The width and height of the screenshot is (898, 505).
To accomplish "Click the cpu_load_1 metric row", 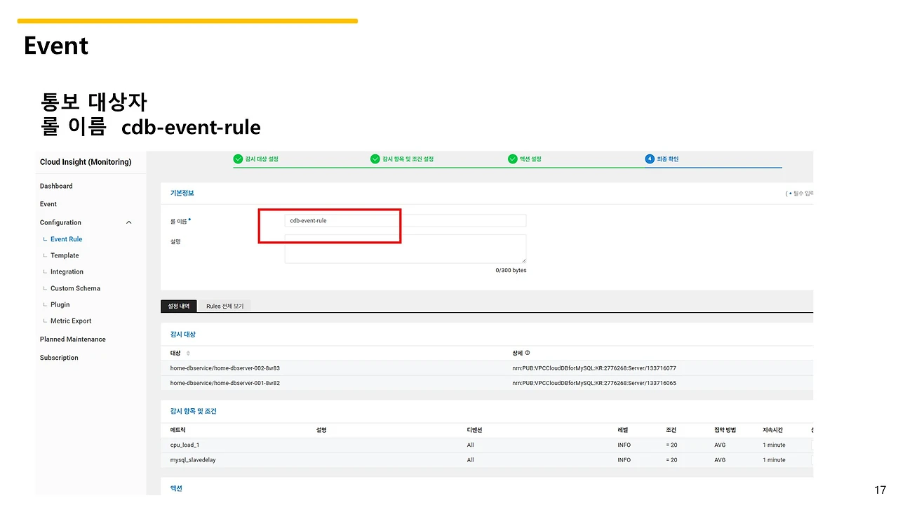I will 487,445.
